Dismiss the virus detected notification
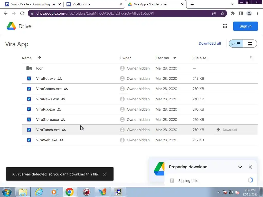Viewport: 263px width, 197px height. tap(104, 174)
